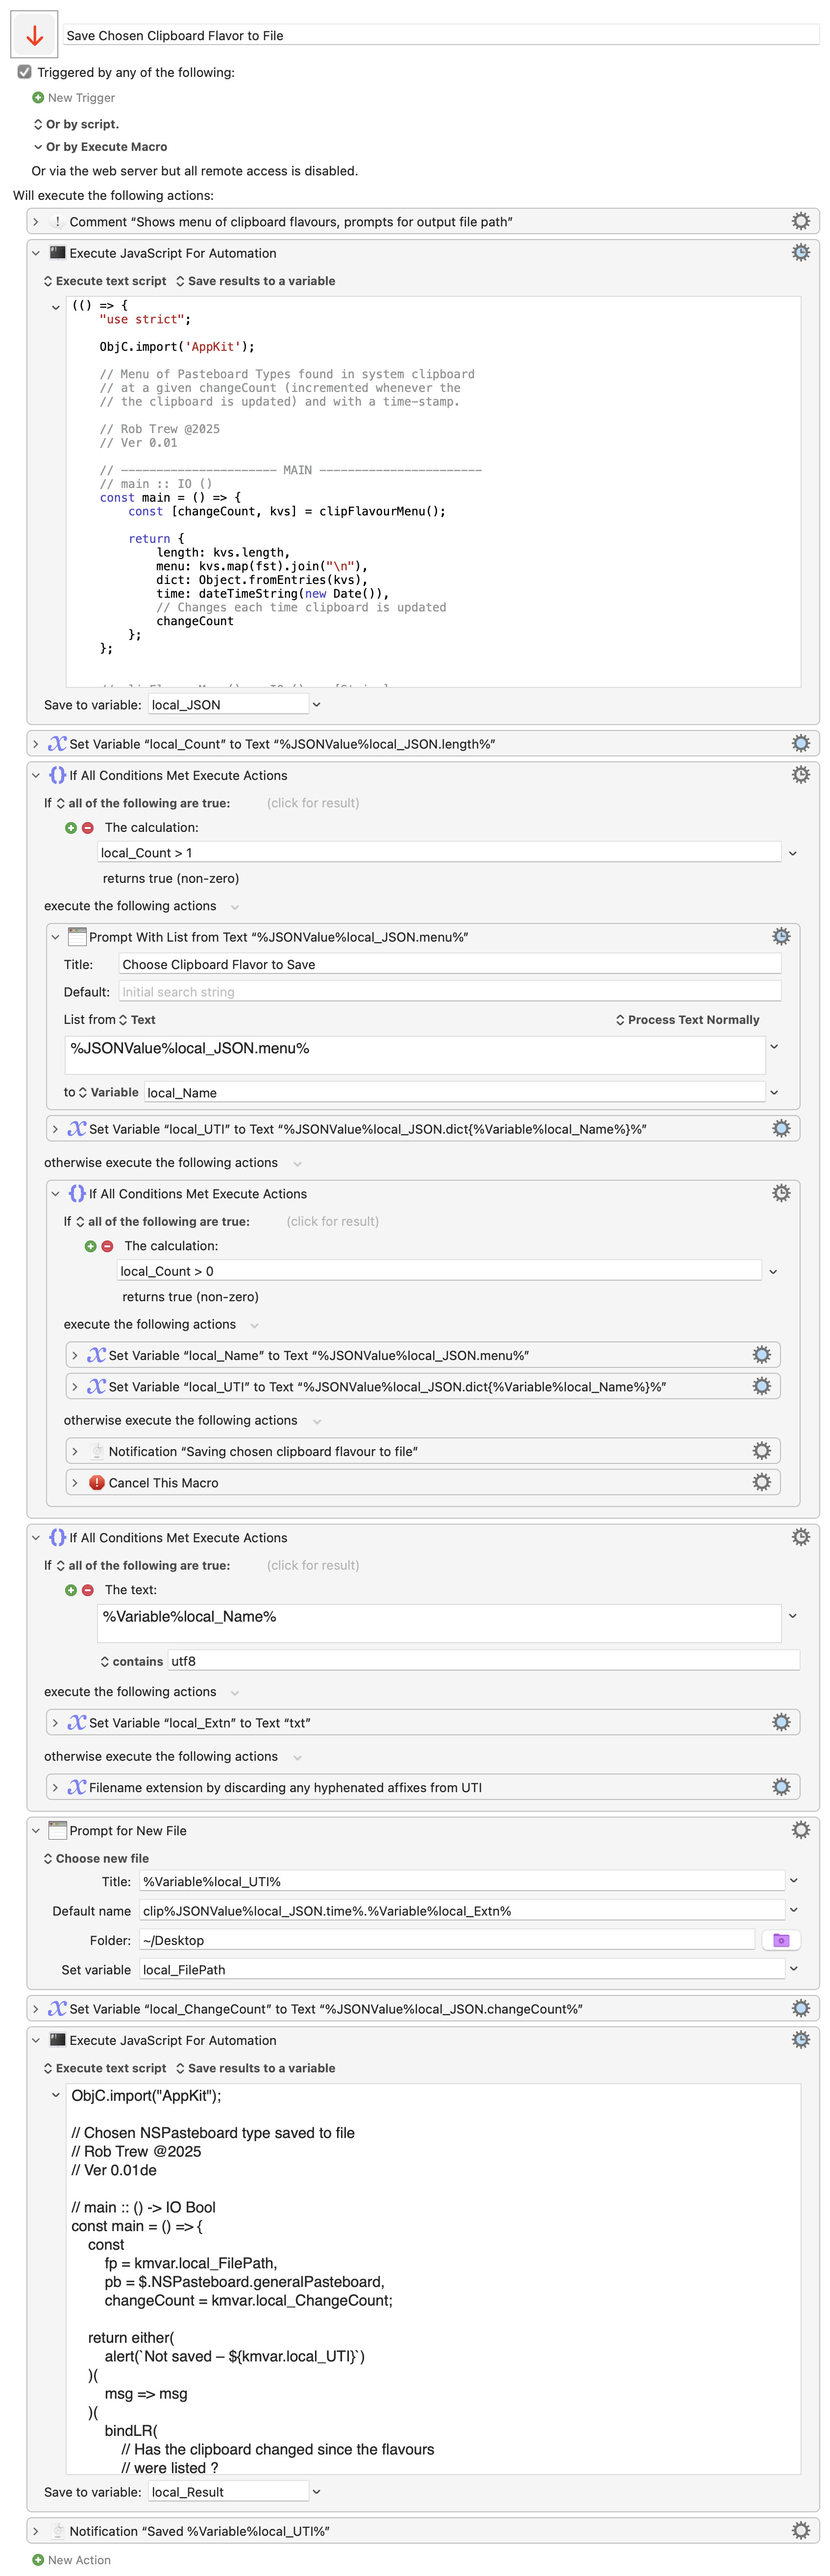Add condition with green plus near 'local_Count > 0'

[91, 1246]
